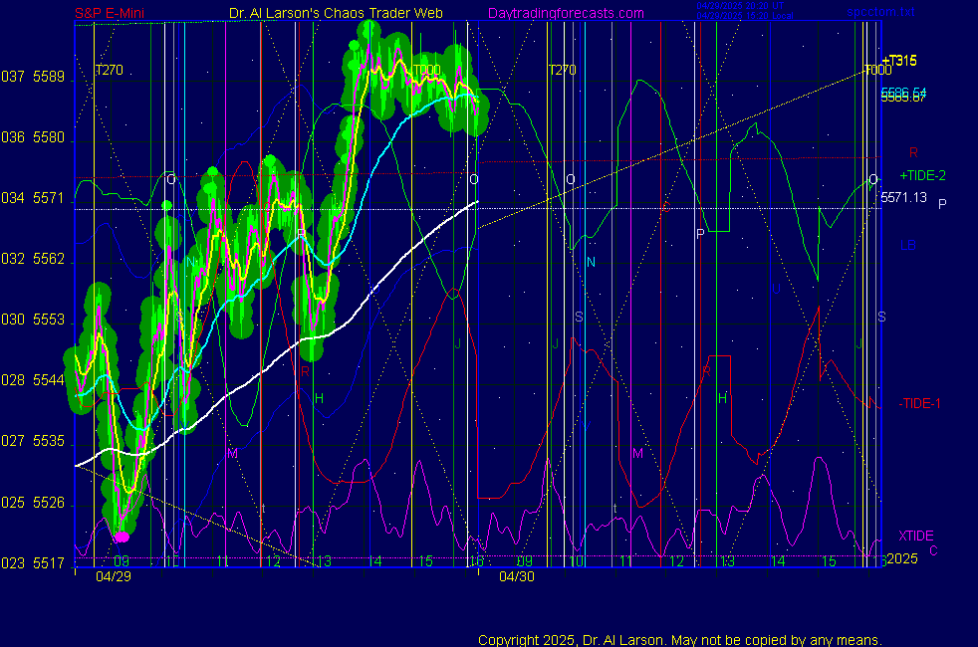
Task: Click the 5571.13 price value label
Action: [904, 198]
